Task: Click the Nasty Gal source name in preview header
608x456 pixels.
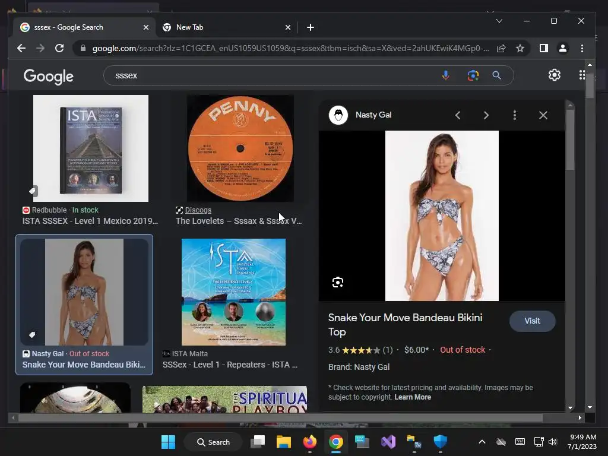Action: coord(373,115)
